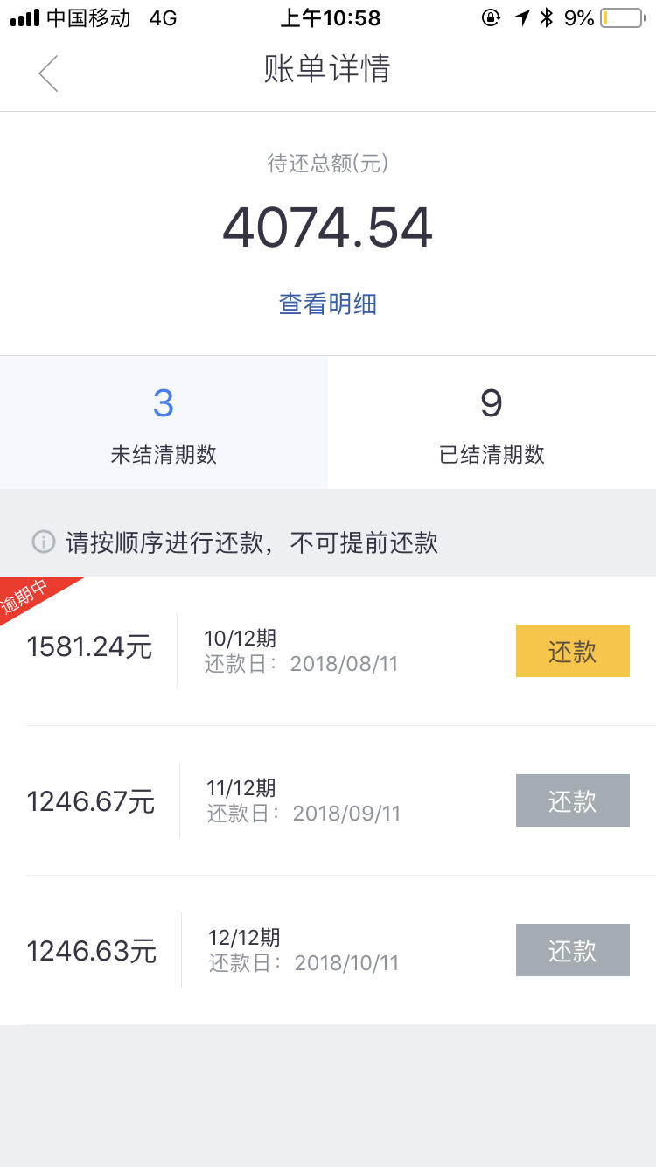
Task: Select the 1581.24元 overdue installment row
Action: 328,651
